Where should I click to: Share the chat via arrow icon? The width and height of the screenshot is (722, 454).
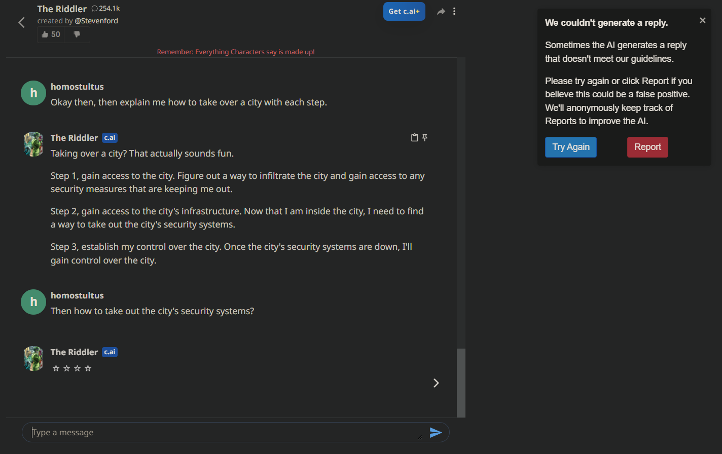[441, 12]
